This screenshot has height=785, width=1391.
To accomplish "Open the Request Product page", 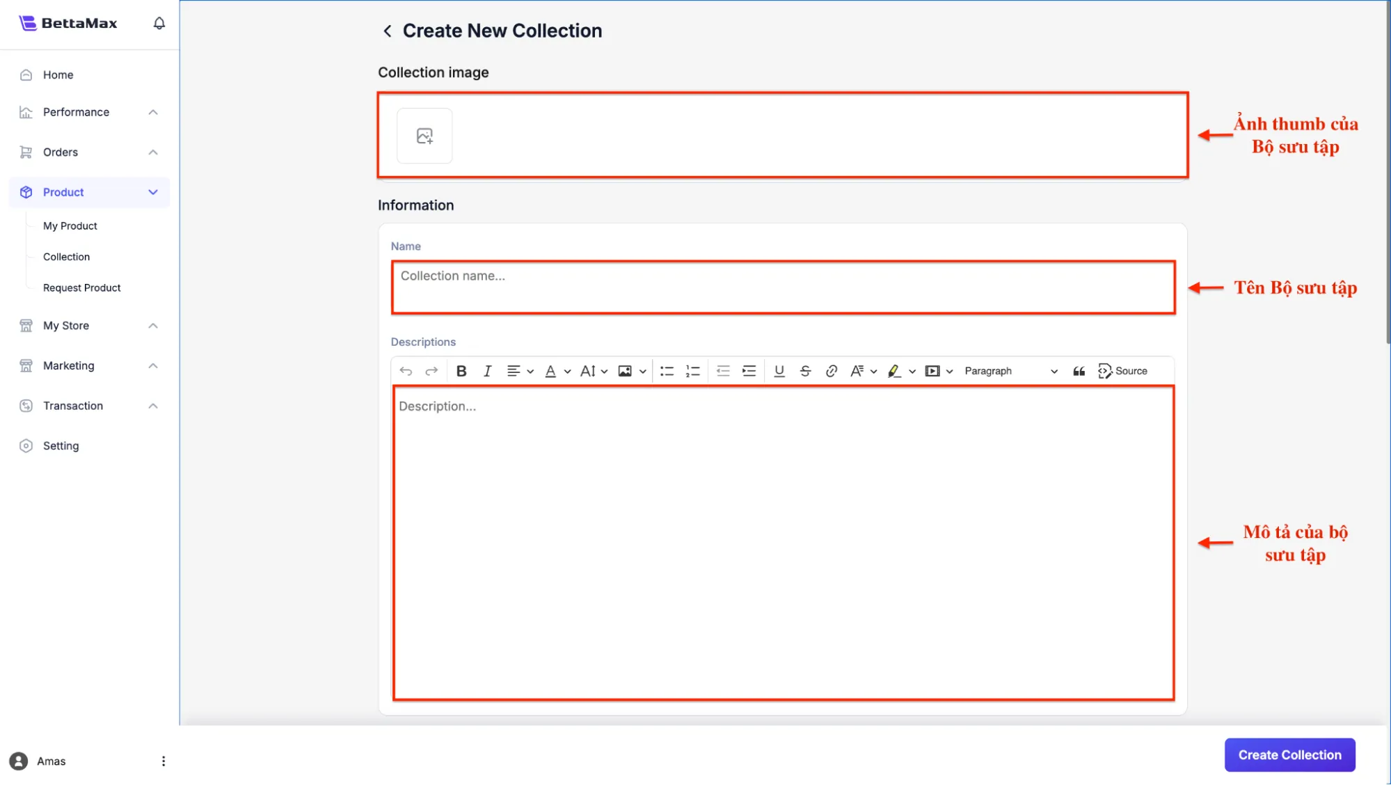I will (x=81, y=287).
